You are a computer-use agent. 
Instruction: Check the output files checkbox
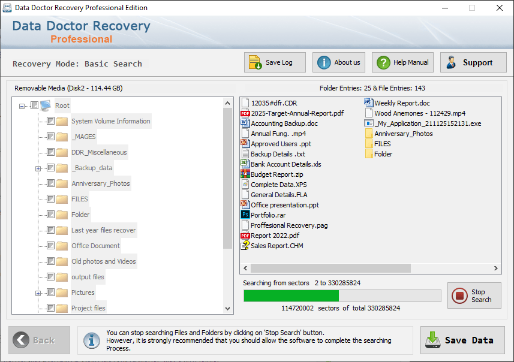(50, 276)
